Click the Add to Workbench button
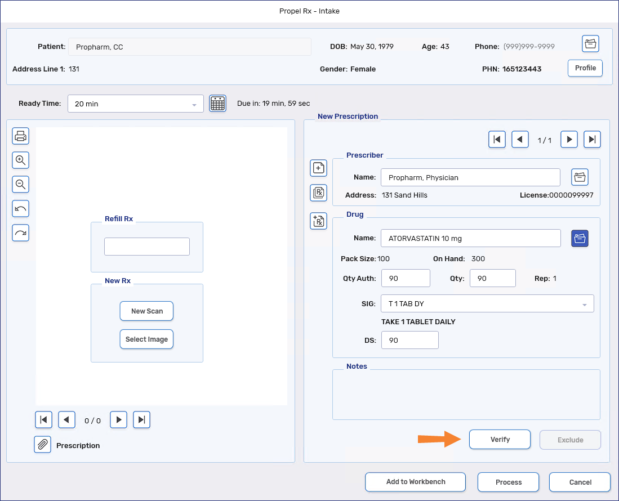The height and width of the screenshot is (501, 619). pos(415,482)
